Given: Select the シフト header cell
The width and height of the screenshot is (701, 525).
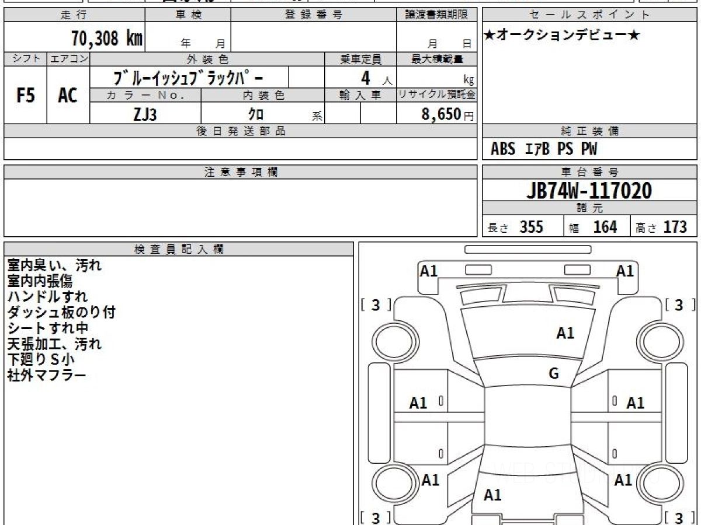Looking at the screenshot, I should click(x=26, y=59).
